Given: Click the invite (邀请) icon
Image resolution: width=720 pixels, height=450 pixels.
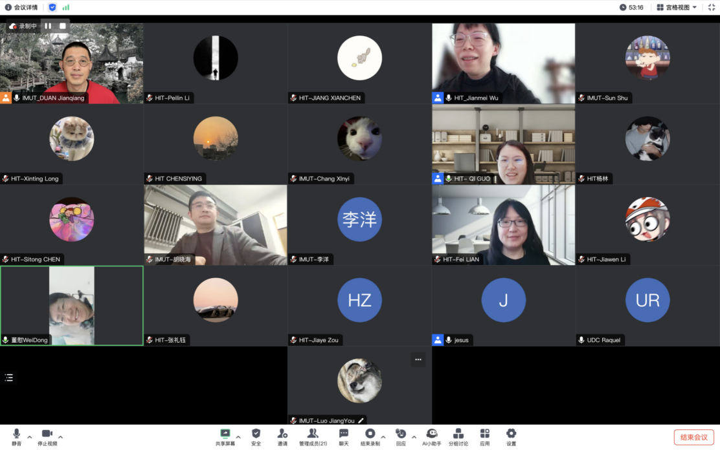Looking at the screenshot, I should [282, 435].
